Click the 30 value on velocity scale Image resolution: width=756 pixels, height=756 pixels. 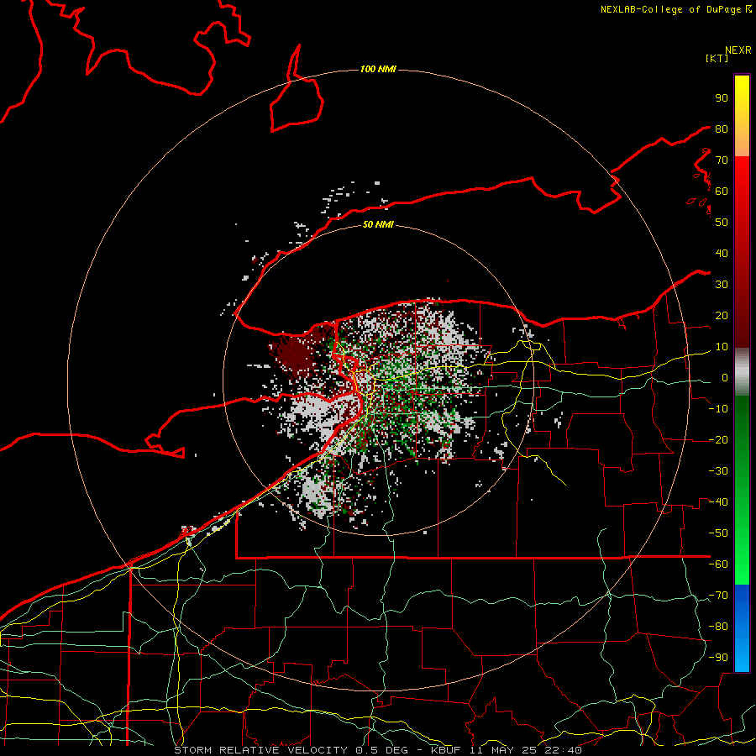point(722,285)
